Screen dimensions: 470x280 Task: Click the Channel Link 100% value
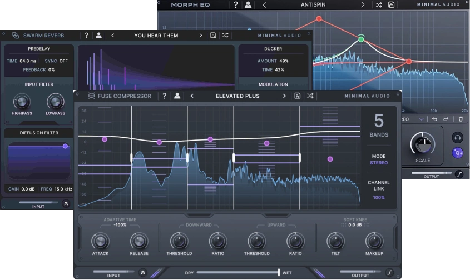[x=378, y=197]
